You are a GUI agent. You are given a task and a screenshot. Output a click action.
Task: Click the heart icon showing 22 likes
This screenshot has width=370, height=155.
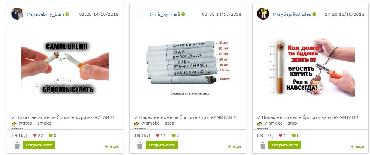click(35, 135)
